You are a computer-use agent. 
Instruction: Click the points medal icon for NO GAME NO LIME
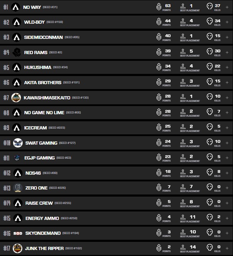pos(159,112)
